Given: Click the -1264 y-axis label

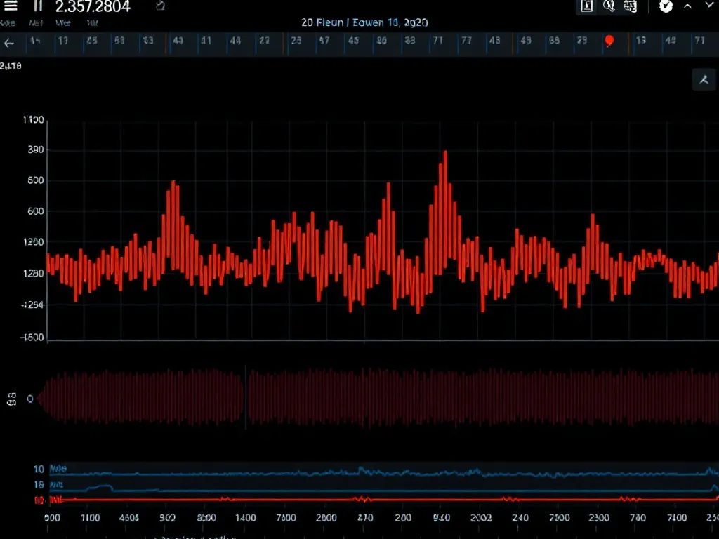Looking at the screenshot, I should point(32,305).
